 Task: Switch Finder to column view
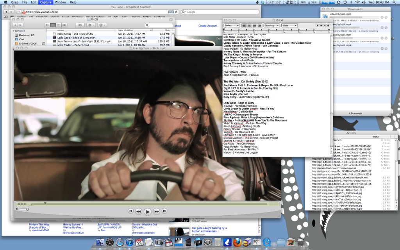(x=59, y=25)
